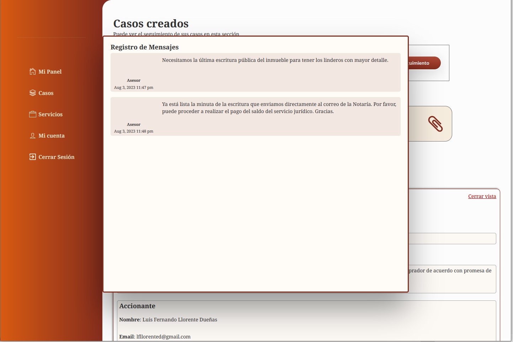Click the Registro de Mensajes heading

pyautogui.click(x=144, y=47)
